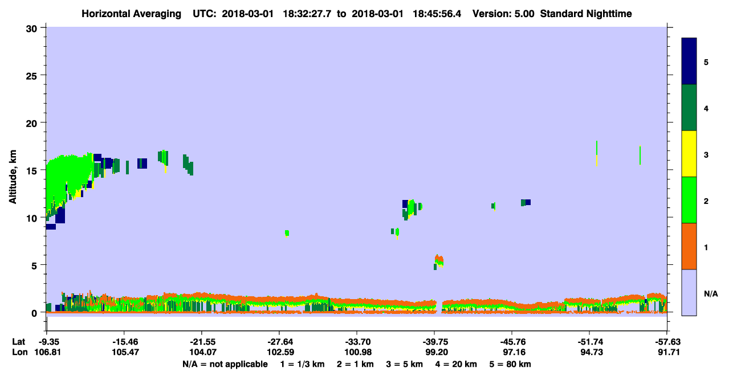This screenshot has width=741, height=380.
Task: Click the yellow color bar segment labeled 3
Action: tap(689, 154)
